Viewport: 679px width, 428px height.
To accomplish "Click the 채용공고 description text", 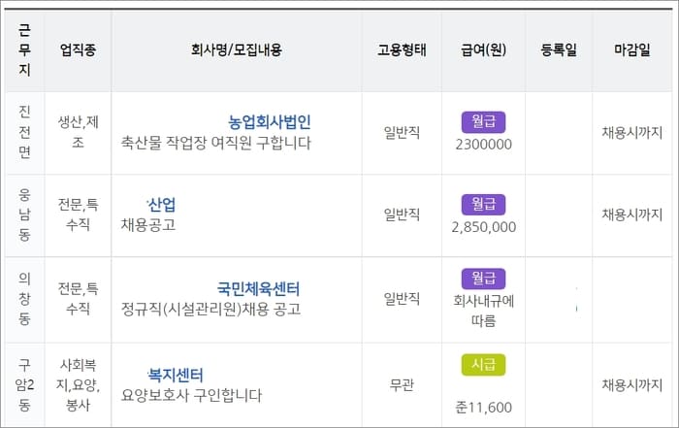I will [148, 225].
